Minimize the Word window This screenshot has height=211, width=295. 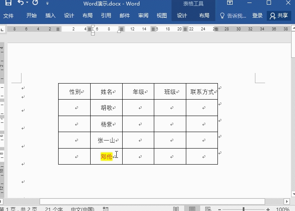(249, 3)
